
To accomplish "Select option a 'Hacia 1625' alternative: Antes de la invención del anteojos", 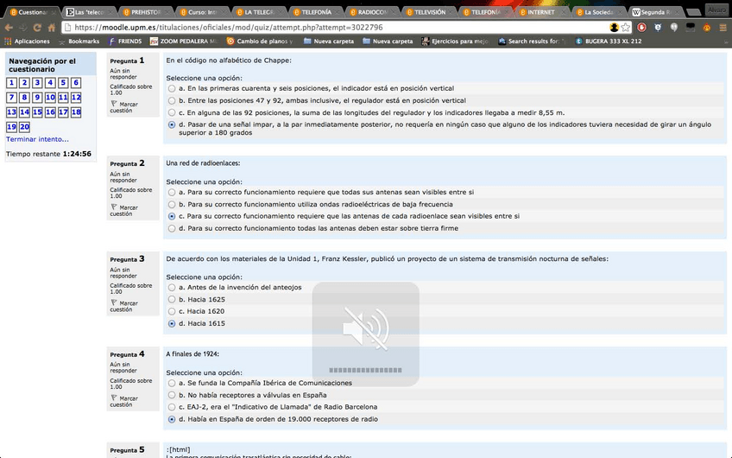I will click(173, 287).
